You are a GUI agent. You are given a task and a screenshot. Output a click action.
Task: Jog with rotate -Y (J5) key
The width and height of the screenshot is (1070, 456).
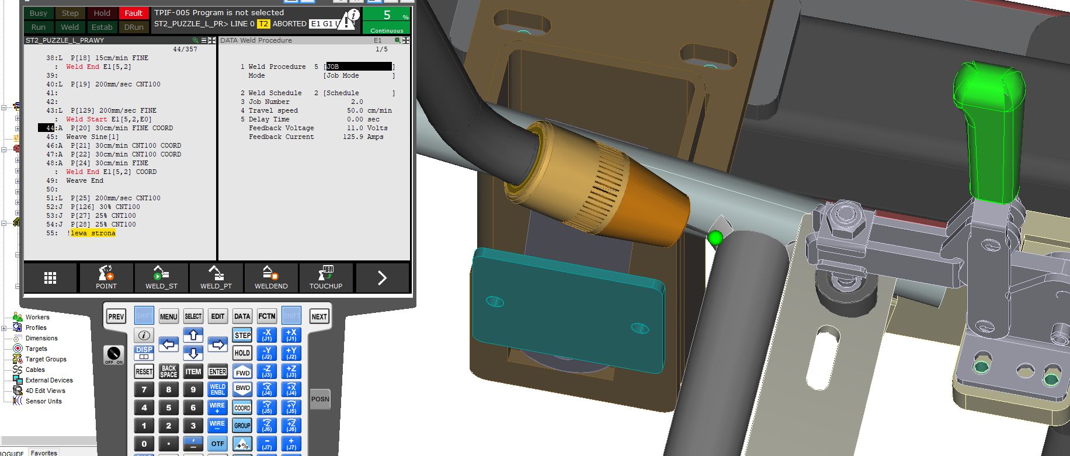(x=267, y=407)
